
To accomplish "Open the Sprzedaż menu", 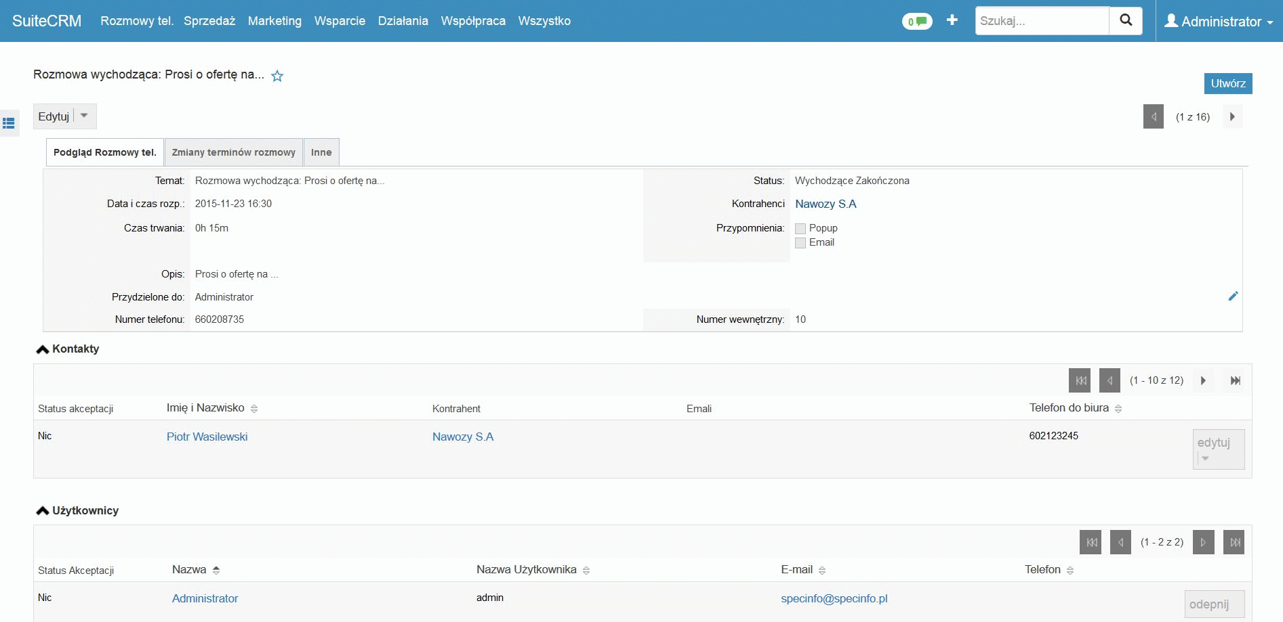I will [x=209, y=21].
